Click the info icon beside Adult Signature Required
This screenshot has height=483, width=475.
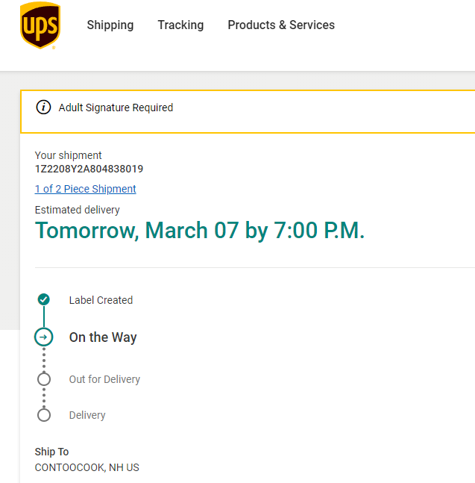44,107
